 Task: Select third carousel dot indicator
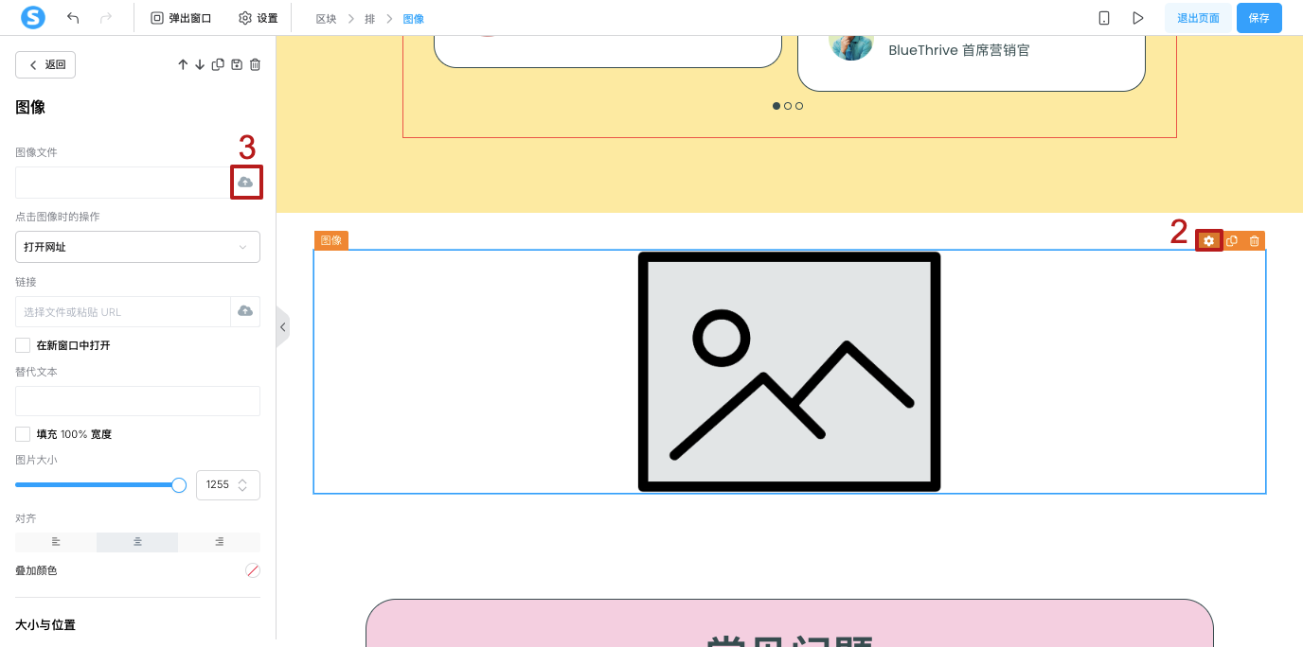799,106
